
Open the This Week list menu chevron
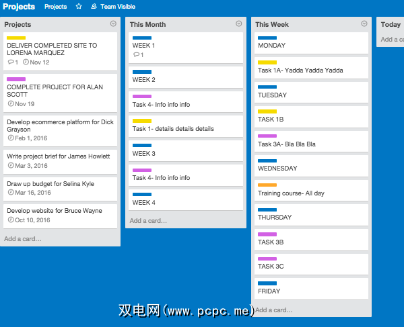[364, 24]
